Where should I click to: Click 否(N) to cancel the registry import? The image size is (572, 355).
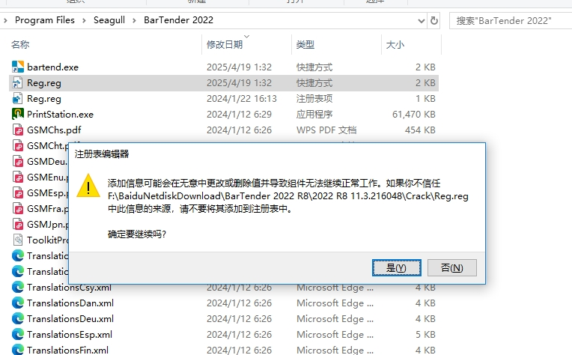click(x=451, y=267)
